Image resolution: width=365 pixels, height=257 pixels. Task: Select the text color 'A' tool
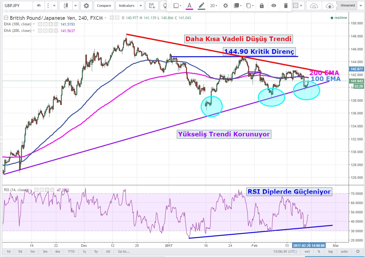(189, 6)
